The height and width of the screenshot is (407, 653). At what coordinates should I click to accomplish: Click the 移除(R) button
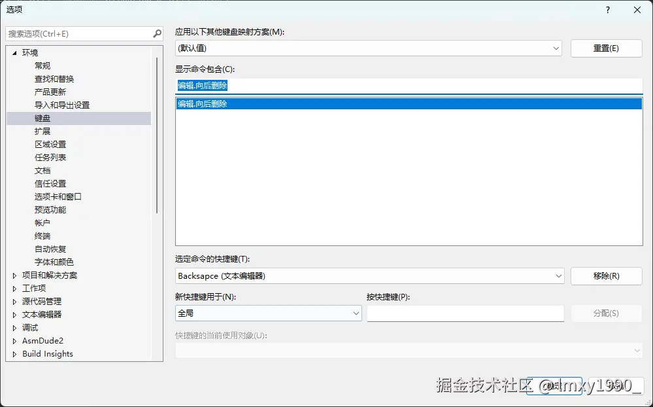[607, 276]
